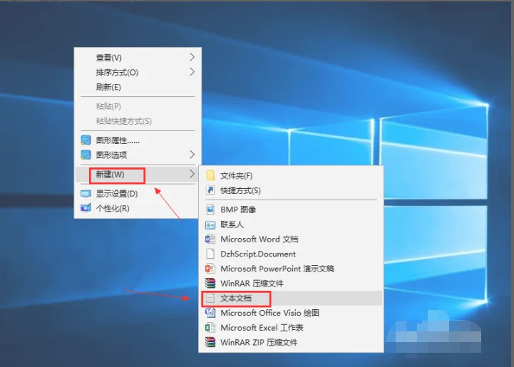Viewport: 514px width, 367px height.
Task: Click the WinRAR 压缩文件 books icon
Action: point(210,283)
